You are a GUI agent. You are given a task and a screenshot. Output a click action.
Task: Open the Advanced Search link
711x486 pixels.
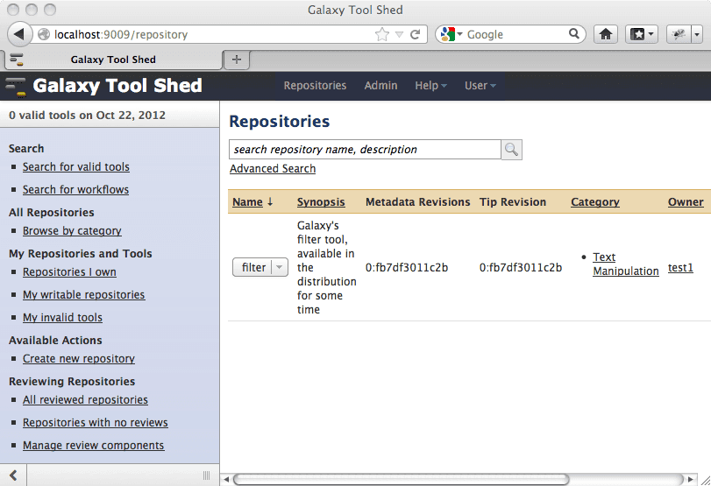(x=273, y=169)
